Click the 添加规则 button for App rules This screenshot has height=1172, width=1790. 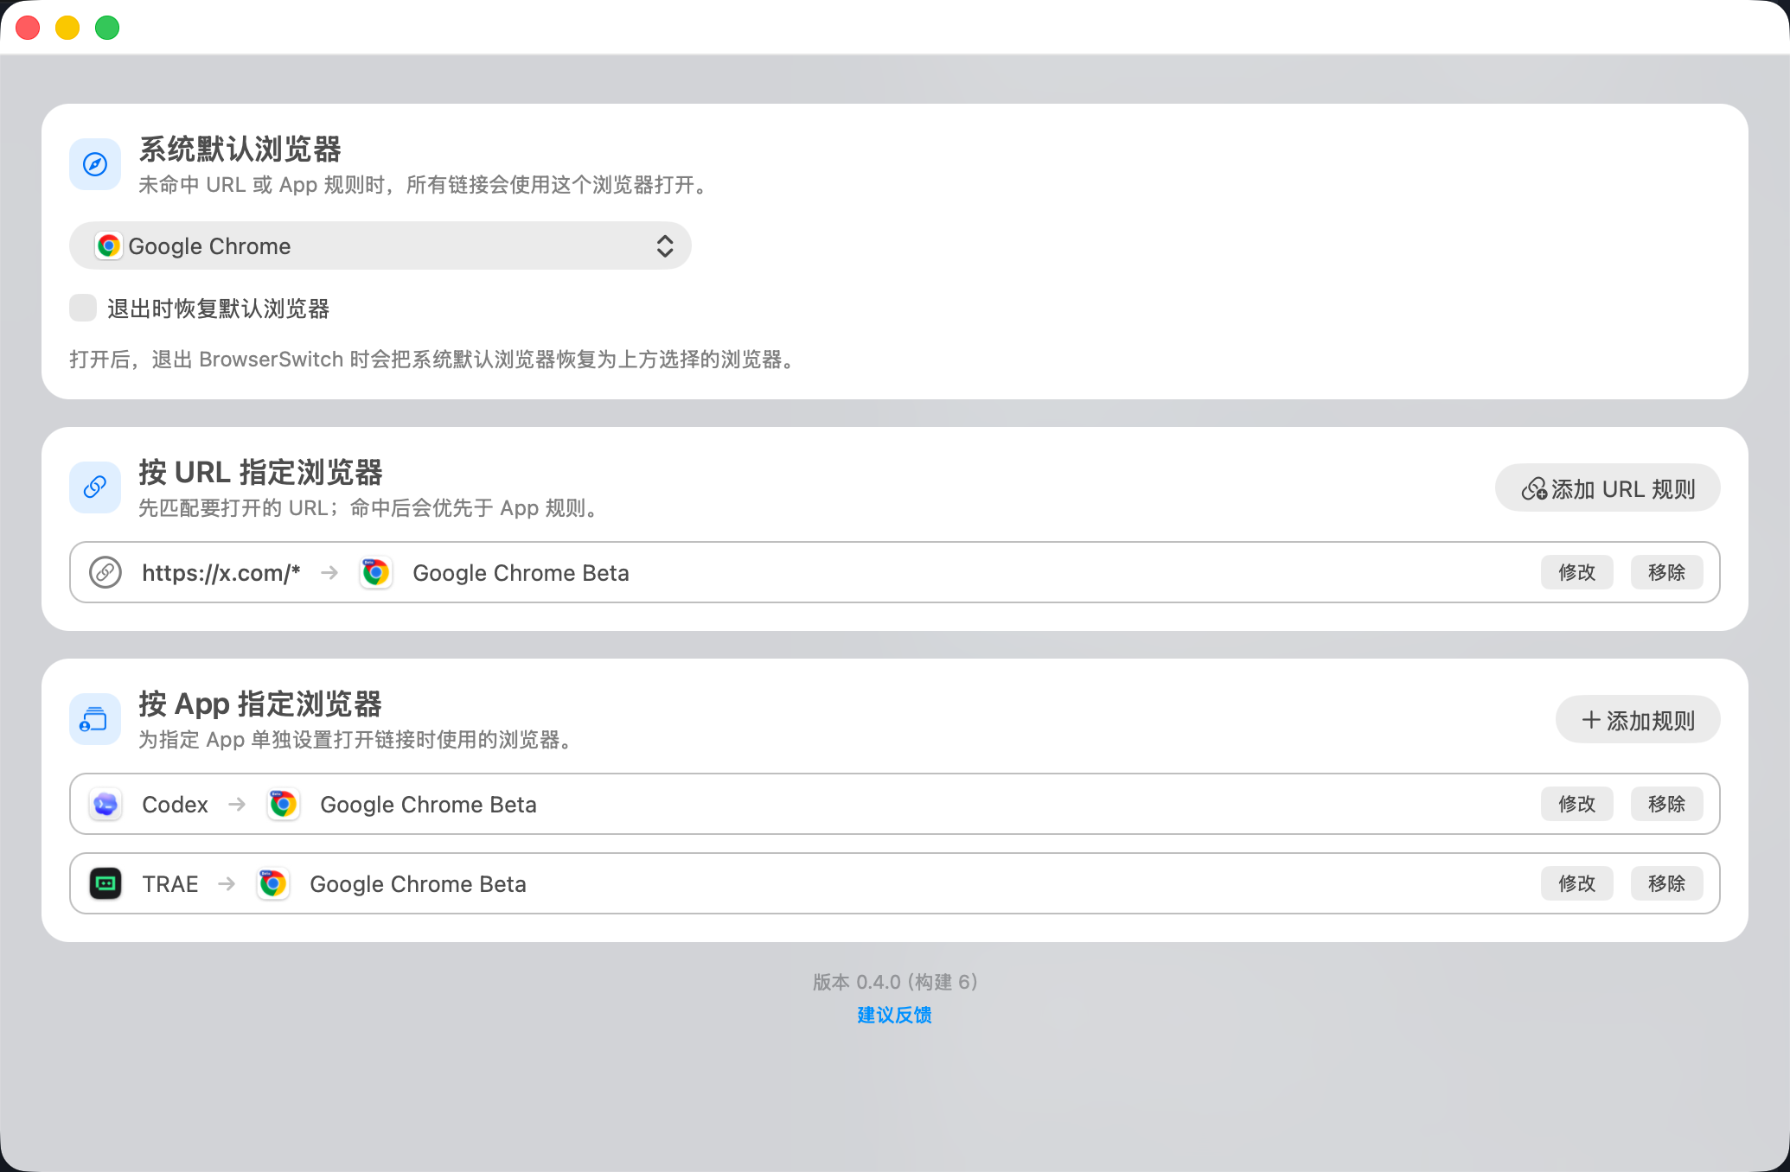tap(1638, 720)
